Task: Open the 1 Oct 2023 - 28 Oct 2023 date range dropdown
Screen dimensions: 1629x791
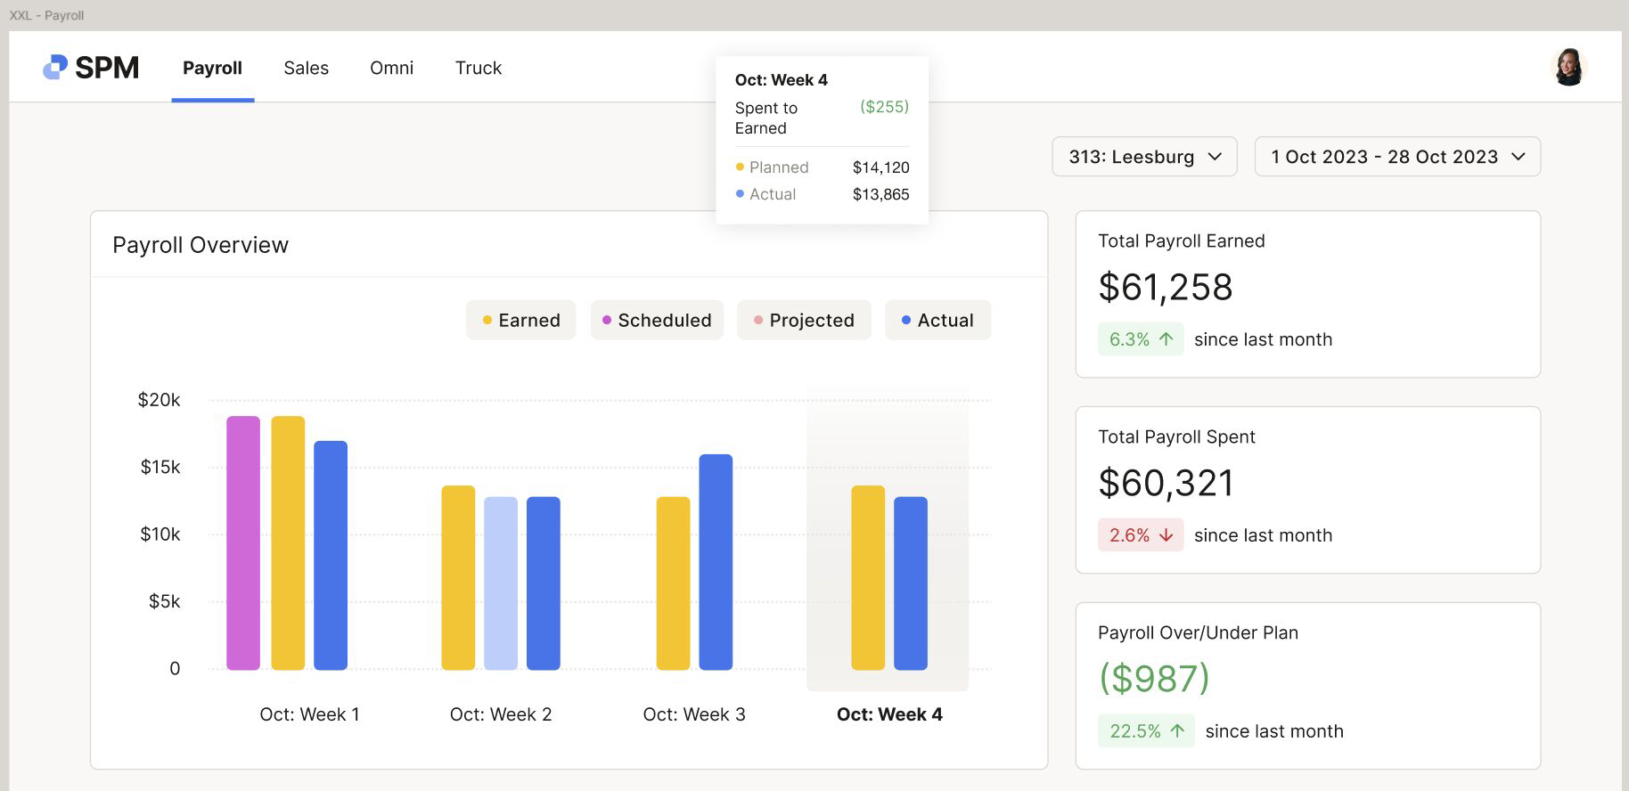Action: click(1397, 157)
